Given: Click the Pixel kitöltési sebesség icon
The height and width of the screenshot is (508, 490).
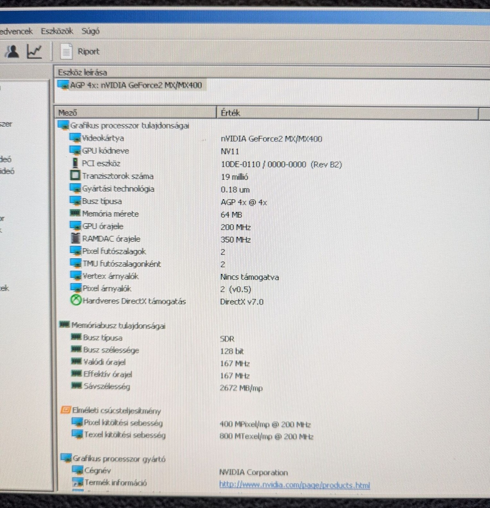Looking at the screenshot, I should pos(77,423).
